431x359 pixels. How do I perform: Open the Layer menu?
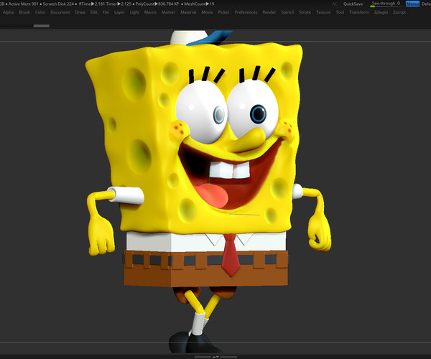tap(119, 12)
